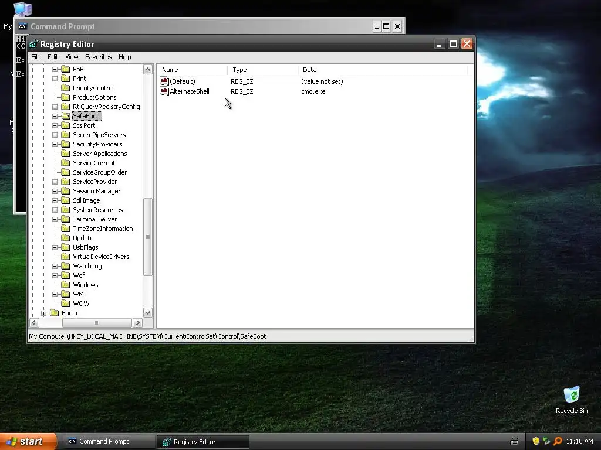Open the File menu

pos(36,57)
